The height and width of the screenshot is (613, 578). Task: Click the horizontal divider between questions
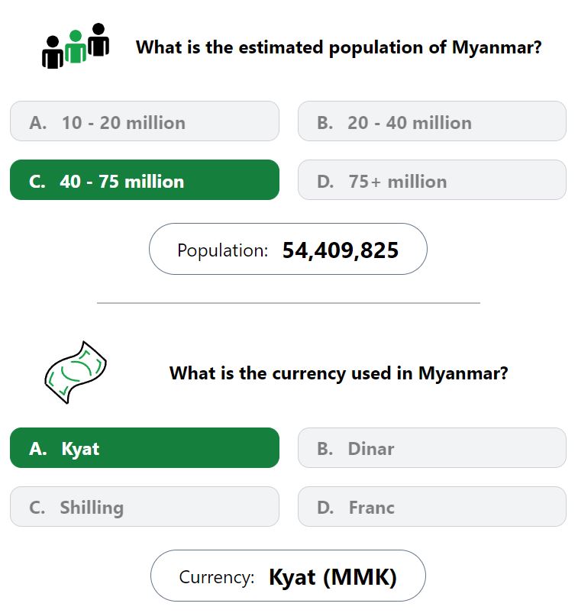pyautogui.click(x=289, y=303)
